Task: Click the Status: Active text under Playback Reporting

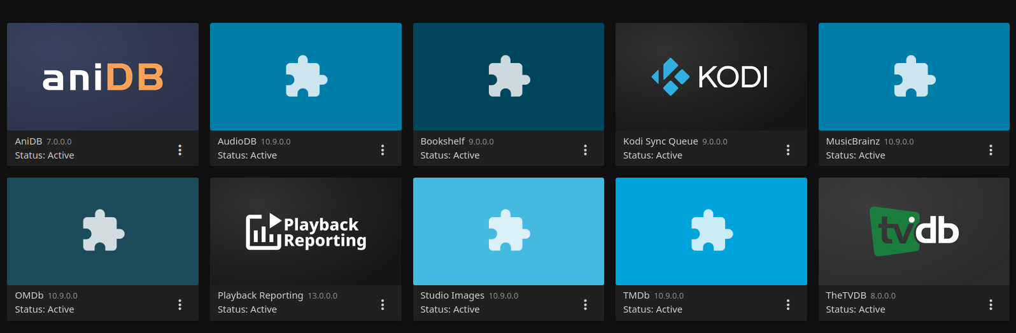Action: click(247, 309)
